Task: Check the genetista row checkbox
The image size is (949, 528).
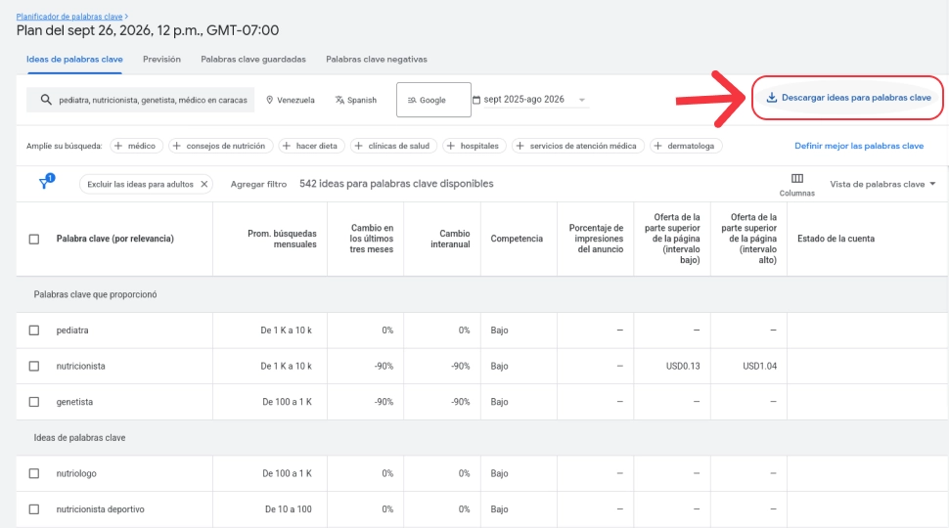Action: tap(34, 402)
